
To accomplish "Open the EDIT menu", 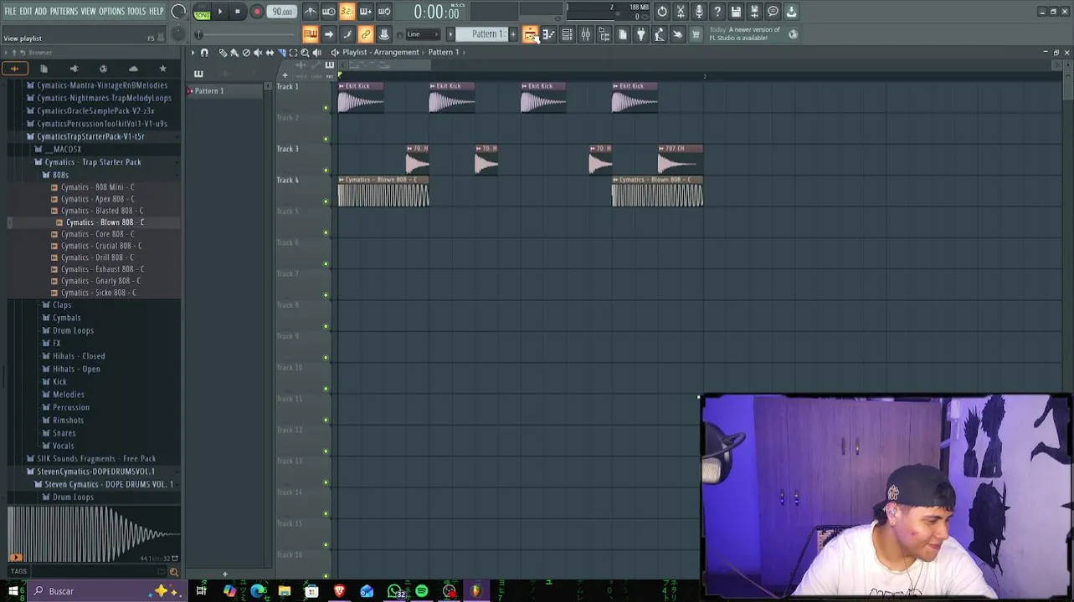I will coord(26,12).
